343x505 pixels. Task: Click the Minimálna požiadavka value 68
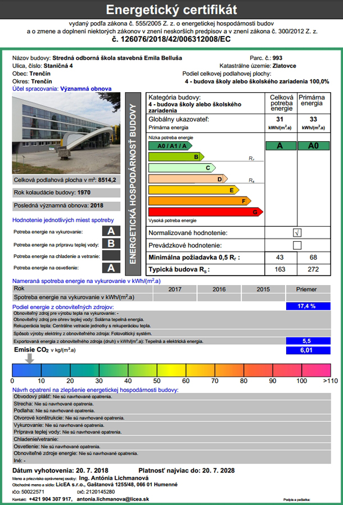(313, 258)
